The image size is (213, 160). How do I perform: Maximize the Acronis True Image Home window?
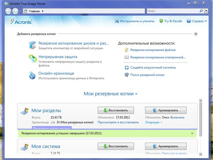coord(195,3)
